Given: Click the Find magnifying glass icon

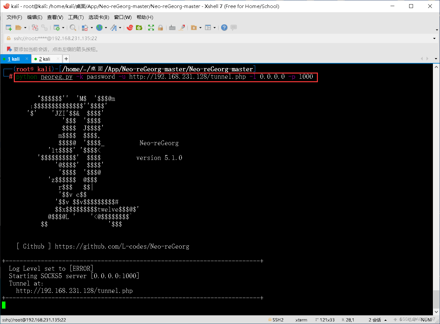Looking at the screenshot, I should [73, 28].
